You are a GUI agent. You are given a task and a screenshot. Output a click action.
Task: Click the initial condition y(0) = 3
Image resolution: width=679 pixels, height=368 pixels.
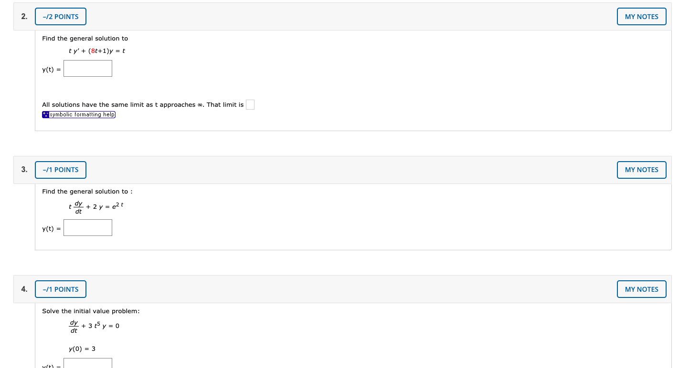tap(82, 349)
